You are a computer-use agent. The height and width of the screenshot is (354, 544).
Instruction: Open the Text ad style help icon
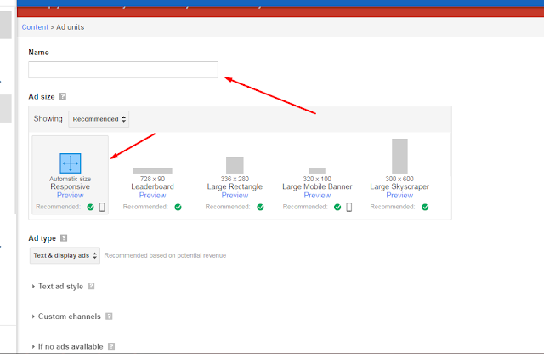click(x=91, y=286)
